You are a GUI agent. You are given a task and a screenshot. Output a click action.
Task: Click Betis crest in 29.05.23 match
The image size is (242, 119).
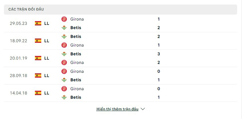click(x=64, y=28)
